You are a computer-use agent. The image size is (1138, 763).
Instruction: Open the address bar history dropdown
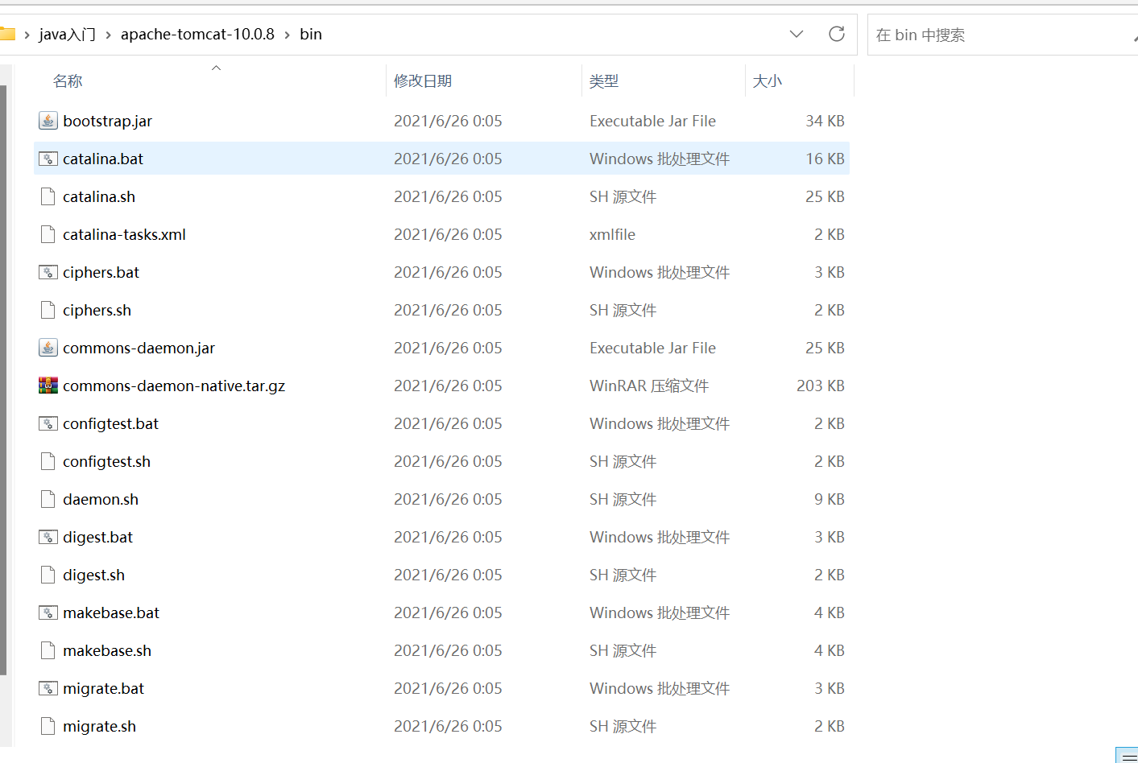tap(797, 34)
